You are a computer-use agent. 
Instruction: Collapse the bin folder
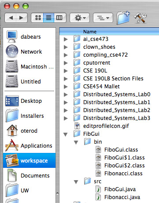pyautogui.click(x=76, y=142)
